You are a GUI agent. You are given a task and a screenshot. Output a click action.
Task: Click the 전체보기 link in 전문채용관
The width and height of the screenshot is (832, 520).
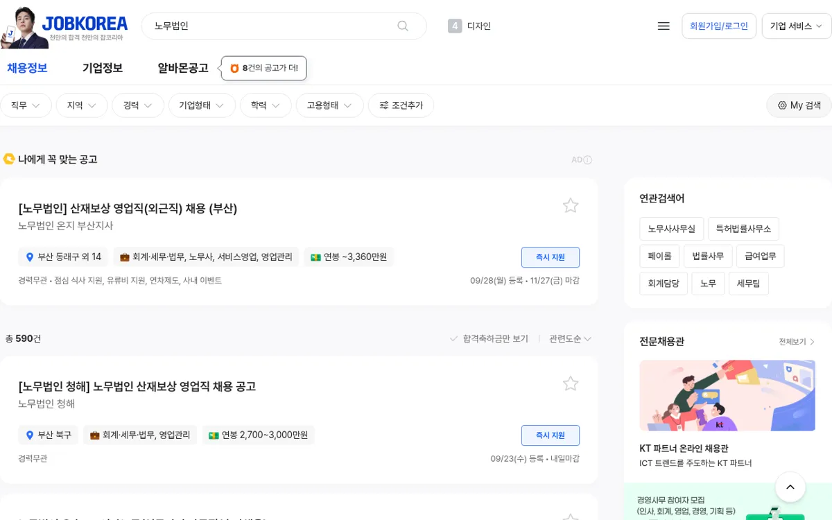tap(797, 342)
